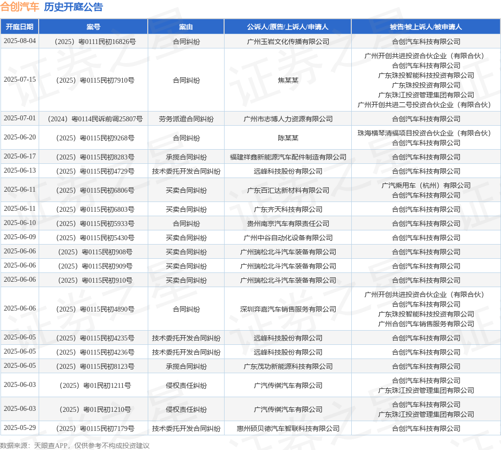Select plaintiff 福建祥鑫新能源汽车配件制造有限公司
The height and width of the screenshot is (450, 501).
click(x=288, y=157)
